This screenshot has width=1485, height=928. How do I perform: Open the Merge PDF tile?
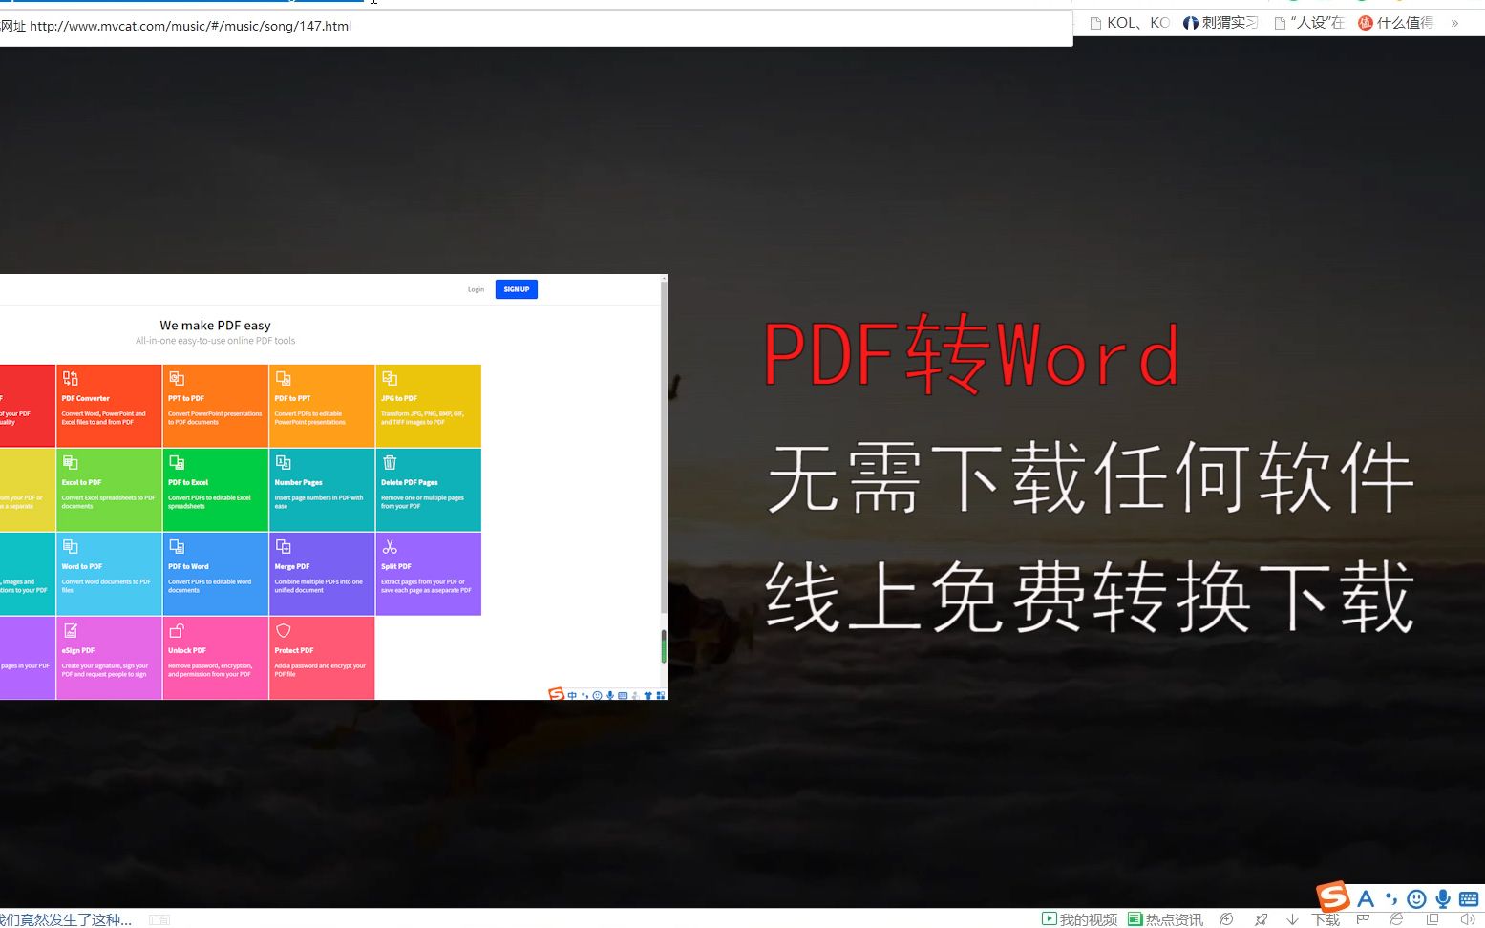click(x=322, y=574)
